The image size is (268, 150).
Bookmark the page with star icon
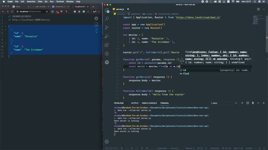point(47,12)
